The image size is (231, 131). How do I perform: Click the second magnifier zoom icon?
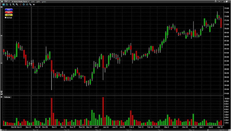coord(17,4)
